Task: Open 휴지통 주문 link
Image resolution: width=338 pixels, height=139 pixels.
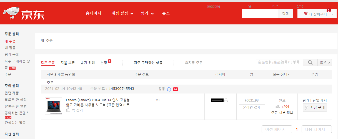Action: [194, 63]
